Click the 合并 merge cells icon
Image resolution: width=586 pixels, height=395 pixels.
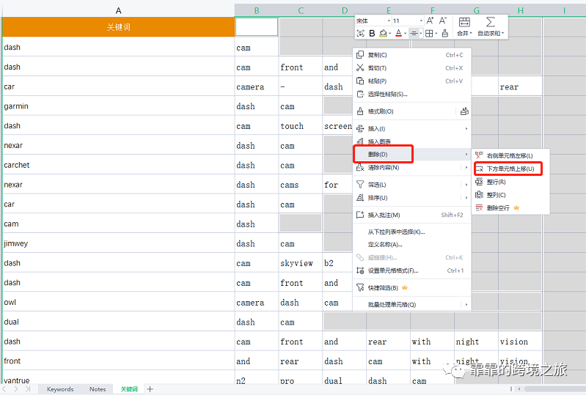pyautogui.click(x=464, y=22)
